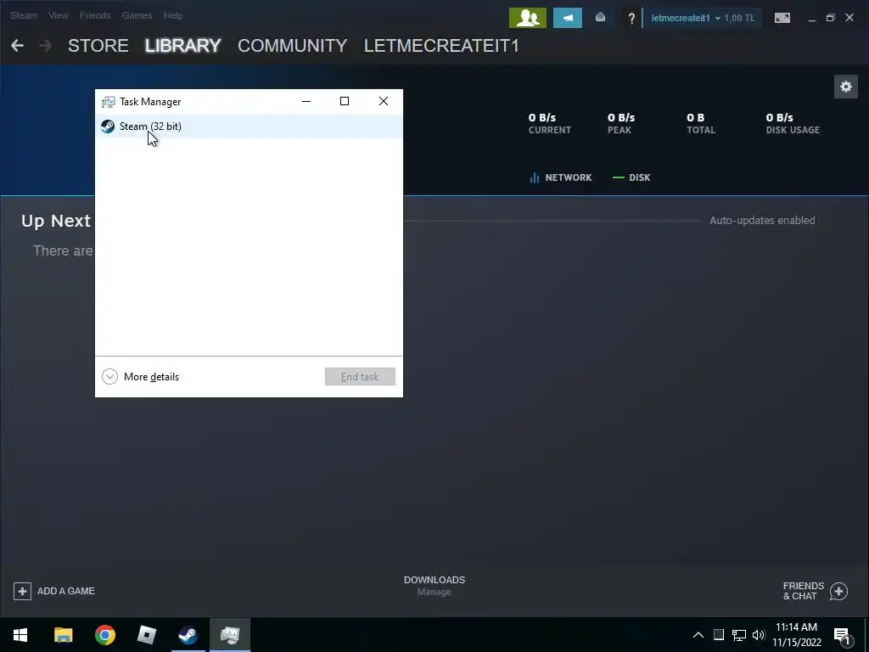Minimize the Task Manager window
This screenshot has width=869, height=652.
point(306,102)
